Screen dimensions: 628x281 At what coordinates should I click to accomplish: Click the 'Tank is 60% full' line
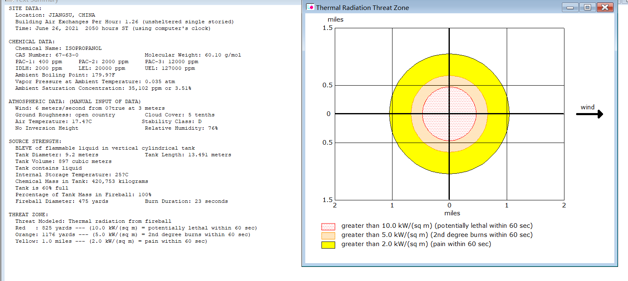[42, 188]
